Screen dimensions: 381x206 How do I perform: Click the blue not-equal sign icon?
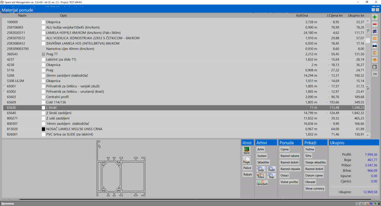click(375, 31)
